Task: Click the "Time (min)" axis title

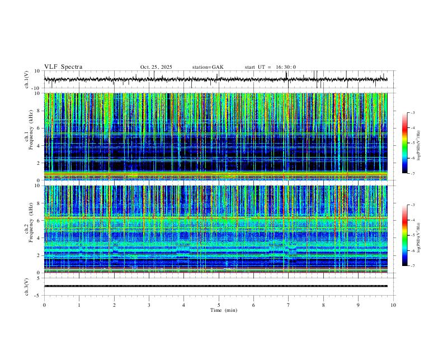Action: (224, 310)
